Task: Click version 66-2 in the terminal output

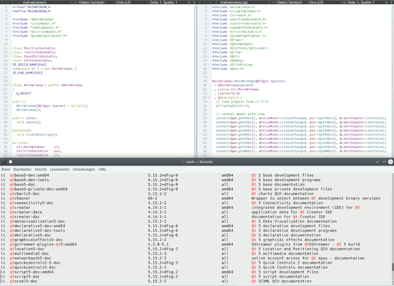Action: click(x=153, y=198)
